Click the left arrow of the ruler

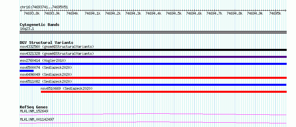(x=21, y=10)
